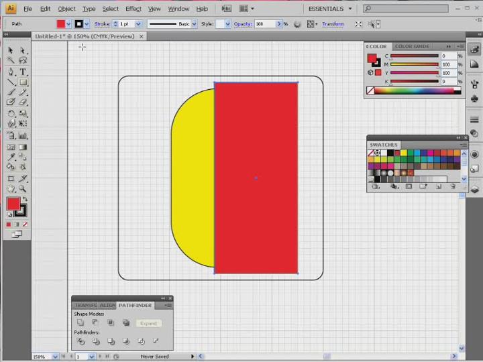Screen dimensions: 483x362
Task: Select the Direct Selection tool
Action: (23, 50)
